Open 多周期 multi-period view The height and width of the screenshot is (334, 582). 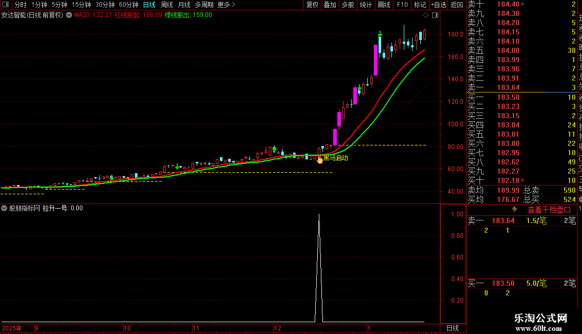pyautogui.click(x=204, y=5)
